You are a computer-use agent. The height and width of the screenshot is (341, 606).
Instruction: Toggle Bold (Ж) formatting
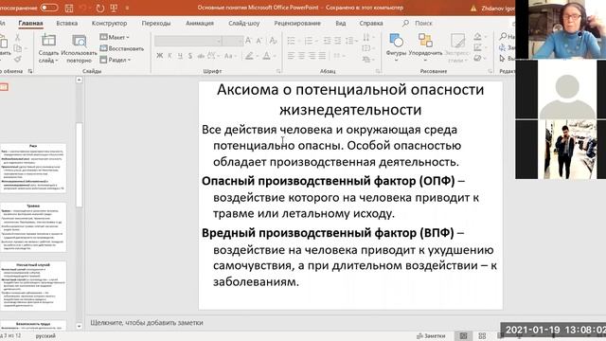pos(160,56)
